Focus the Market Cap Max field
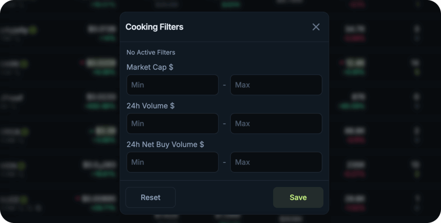Viewport: 441px width, 223px height. click(x=276, y=85)
